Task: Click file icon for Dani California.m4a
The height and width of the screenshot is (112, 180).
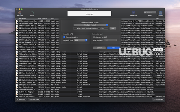Action: [x=17, y=87]
